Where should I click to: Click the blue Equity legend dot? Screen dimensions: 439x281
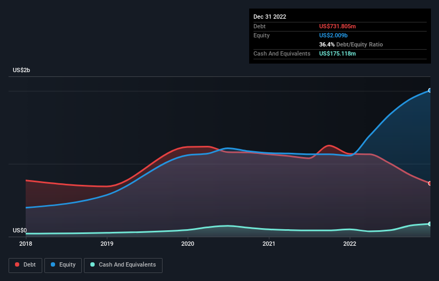click(53, 264)
